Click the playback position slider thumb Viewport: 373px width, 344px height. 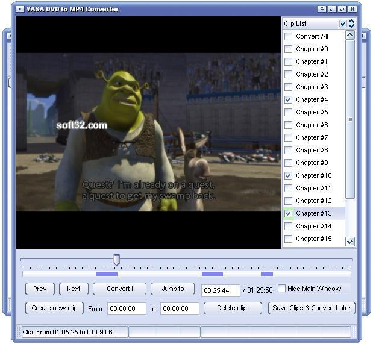[x=116, y=260]
